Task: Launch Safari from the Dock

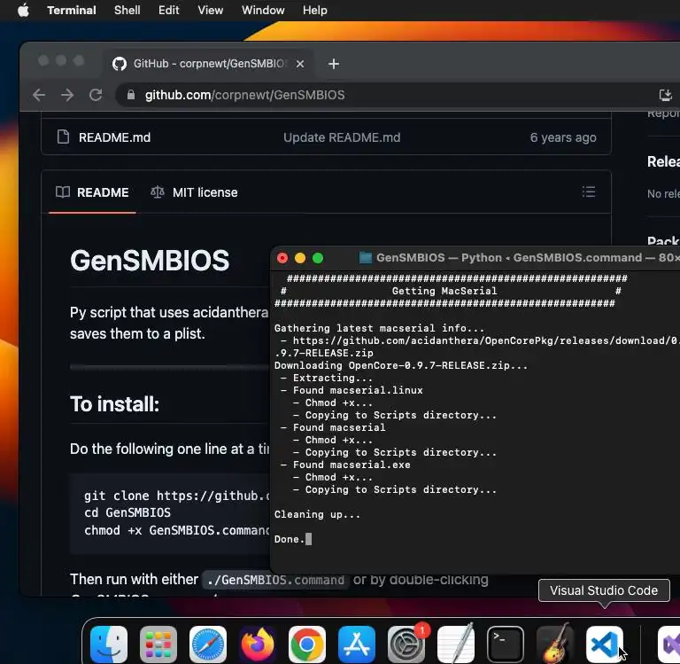Action: tap(208, 644)
